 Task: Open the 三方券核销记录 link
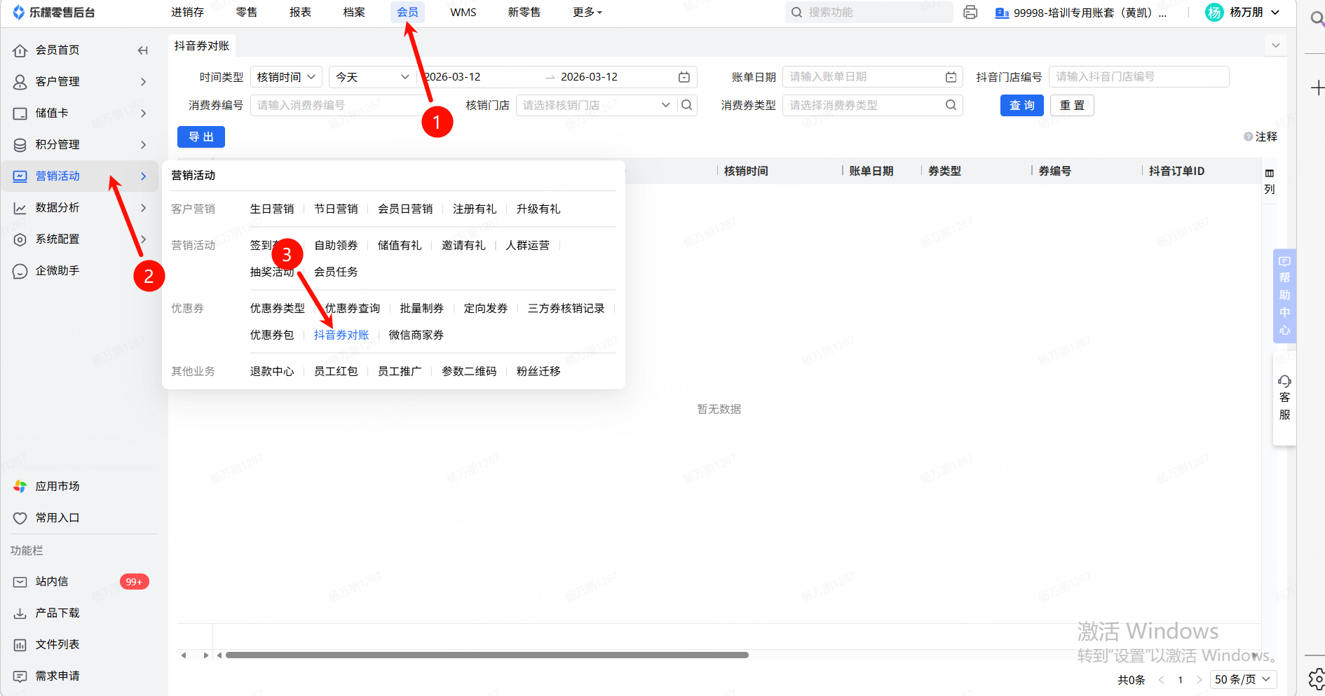coord(566,309)
